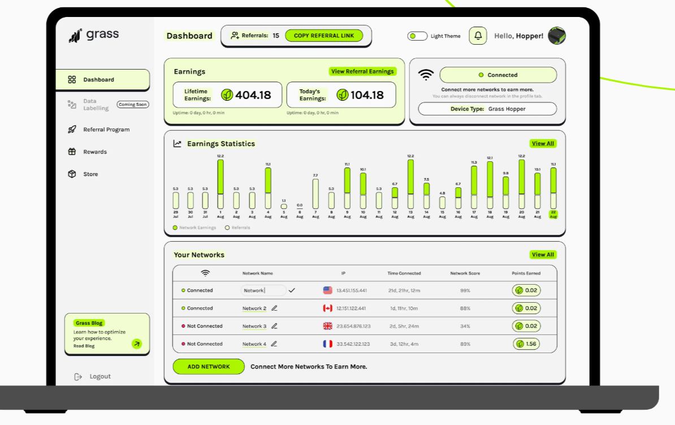Confirm the network name with the checkmark
The height and width of the screenshot is (425, 675).
pyautogui.click(x=292, y=290)
